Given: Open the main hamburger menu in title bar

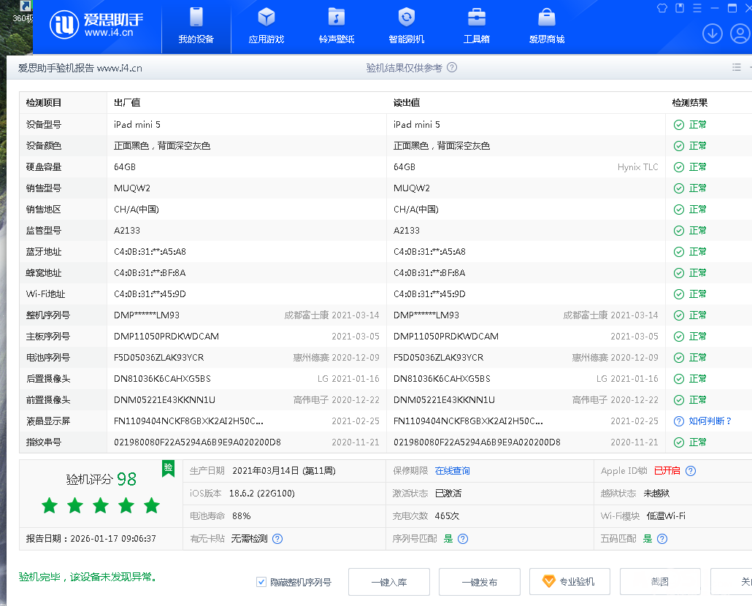Looking at the screenshot, I should [x=697, y=8].
